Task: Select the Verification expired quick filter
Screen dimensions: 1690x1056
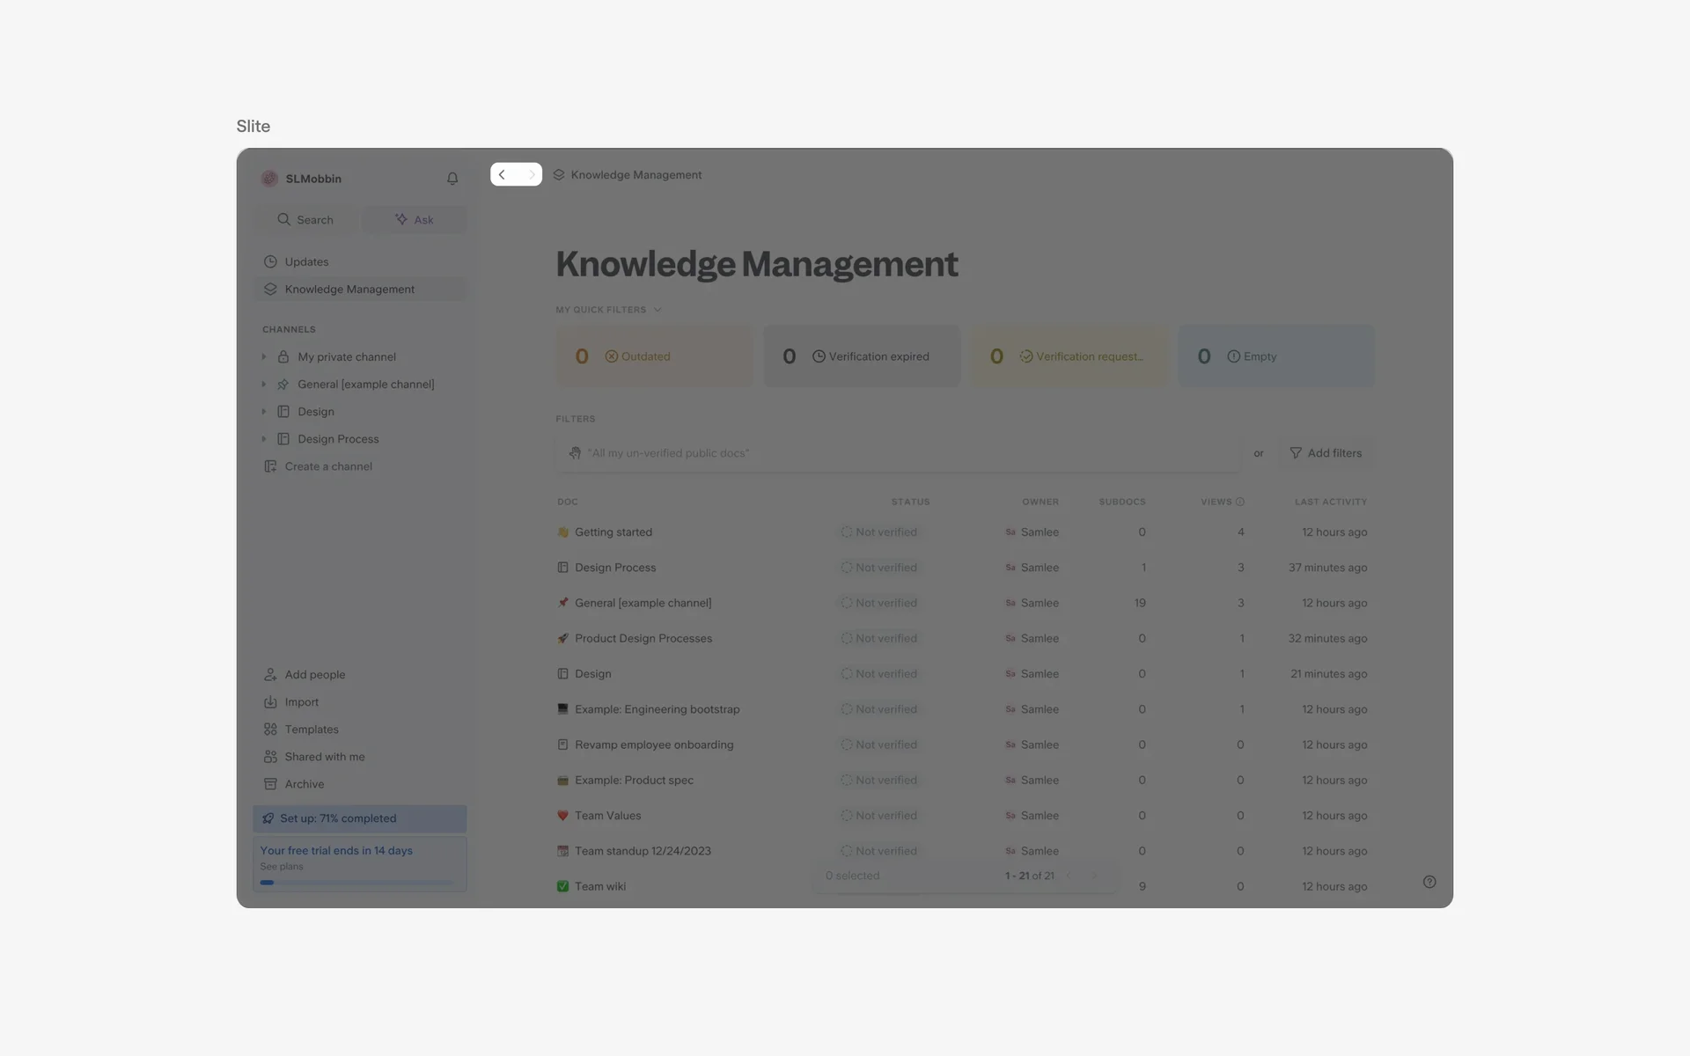Action: click(861, 356)
